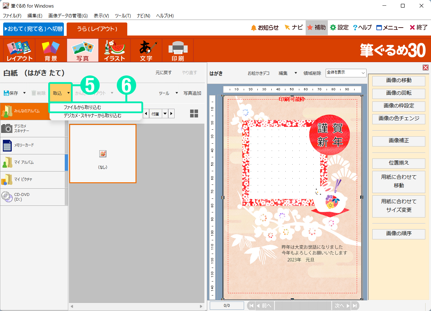Screen dimensions: 431x311
Task: Open the ツール dropdown in photo panel
Action: pyautogui.click(x=168, y=93)
